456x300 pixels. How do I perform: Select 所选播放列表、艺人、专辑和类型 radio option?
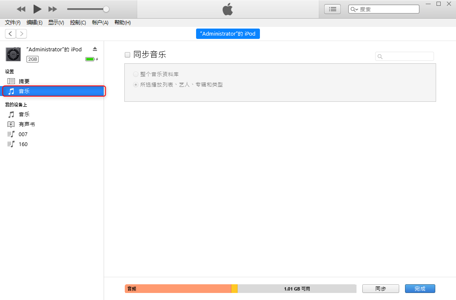[x=136, y=85]
